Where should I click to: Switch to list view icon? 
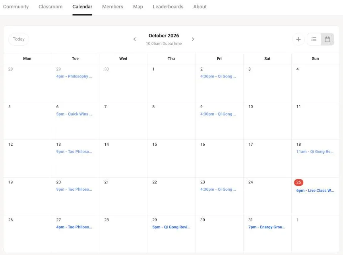(314, 39)
